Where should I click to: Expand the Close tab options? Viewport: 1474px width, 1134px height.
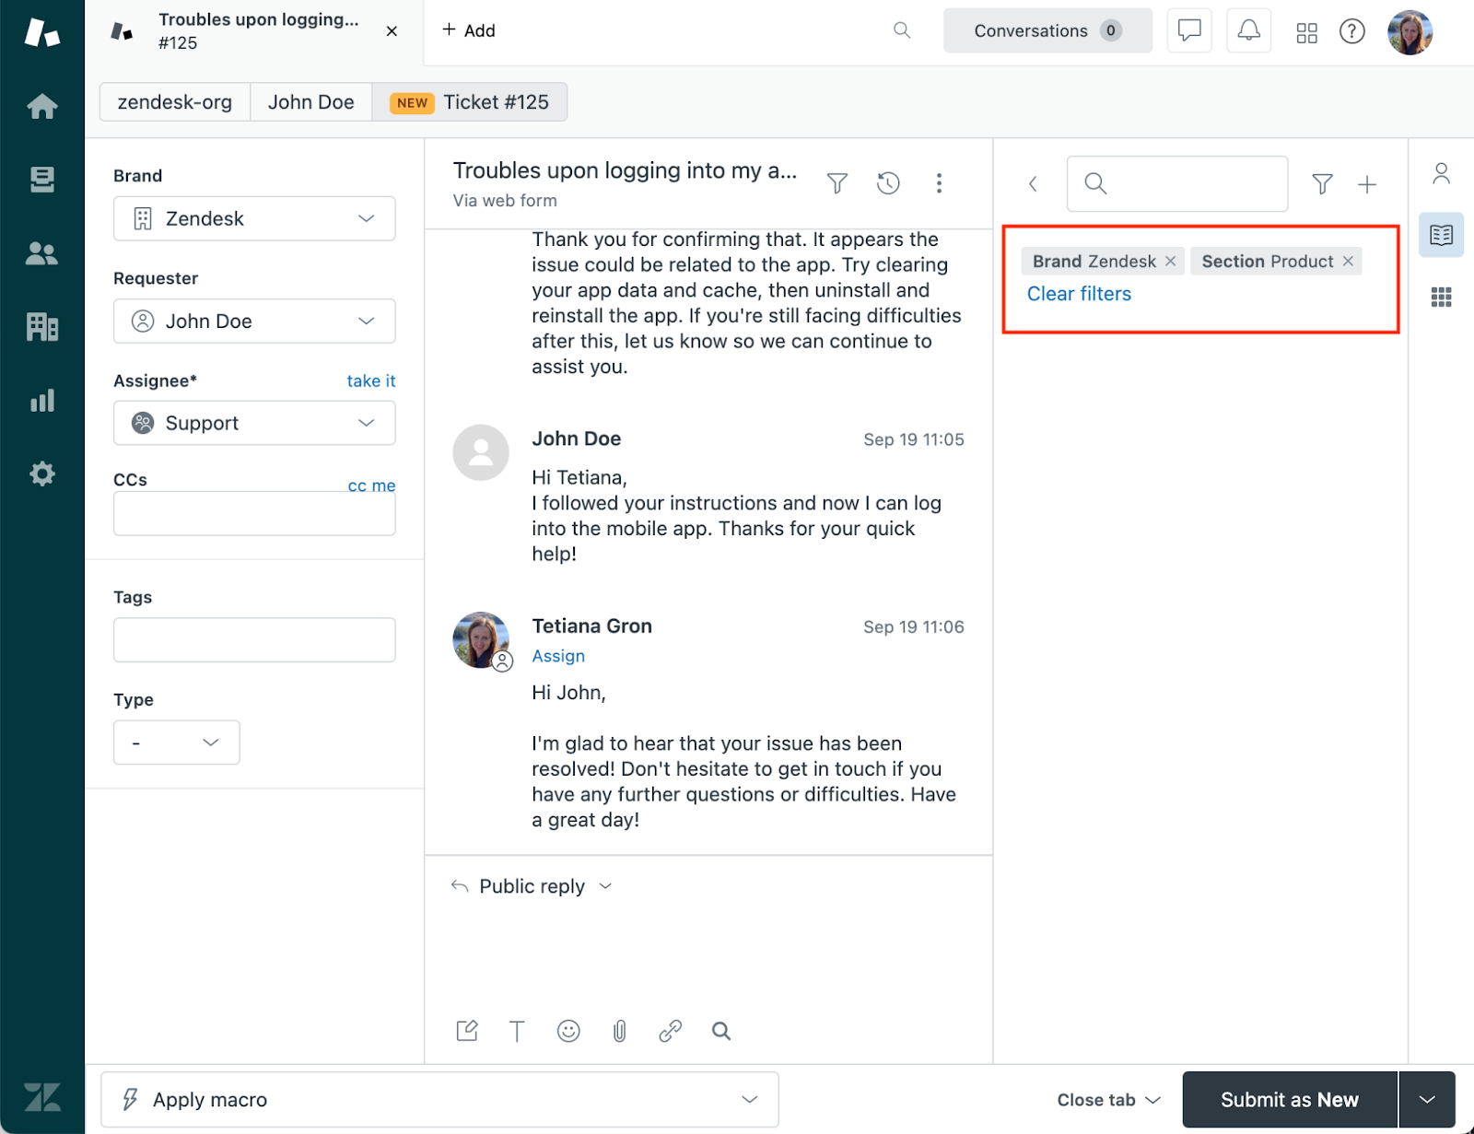[1108, 1100]
